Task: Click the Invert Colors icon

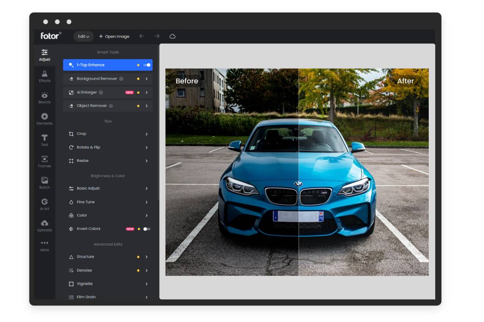Action: [71, 229]
